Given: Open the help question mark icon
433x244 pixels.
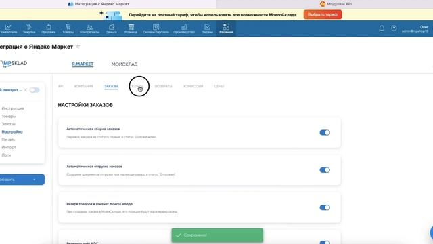Looking at the screenshot, I should pyautogui.click(x=394, y=28).
